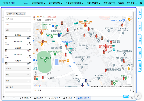
Task: Click the fourth cyan side button
Action: click(140, 53)
